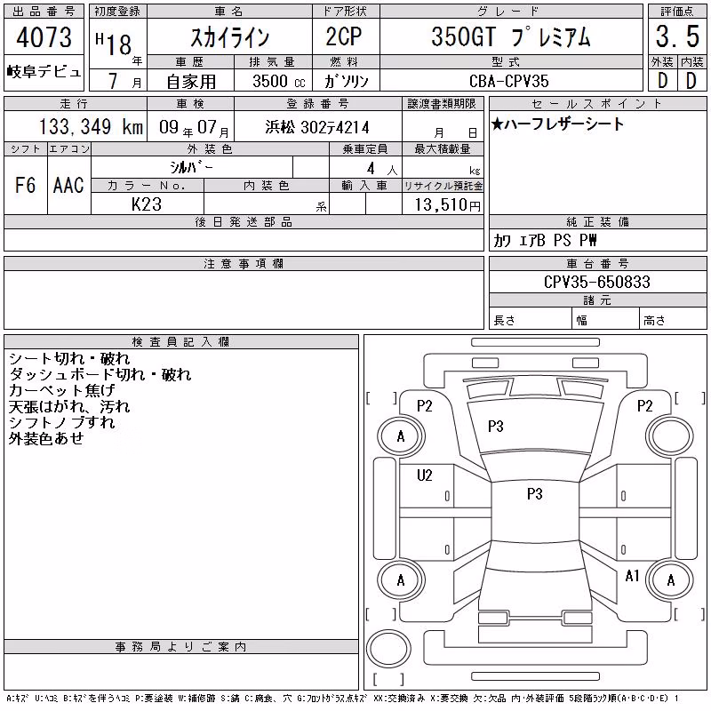Click the rear-right wheel marked A
The height and width of the screenshot is (711, 711).
(x=670, y=580)
